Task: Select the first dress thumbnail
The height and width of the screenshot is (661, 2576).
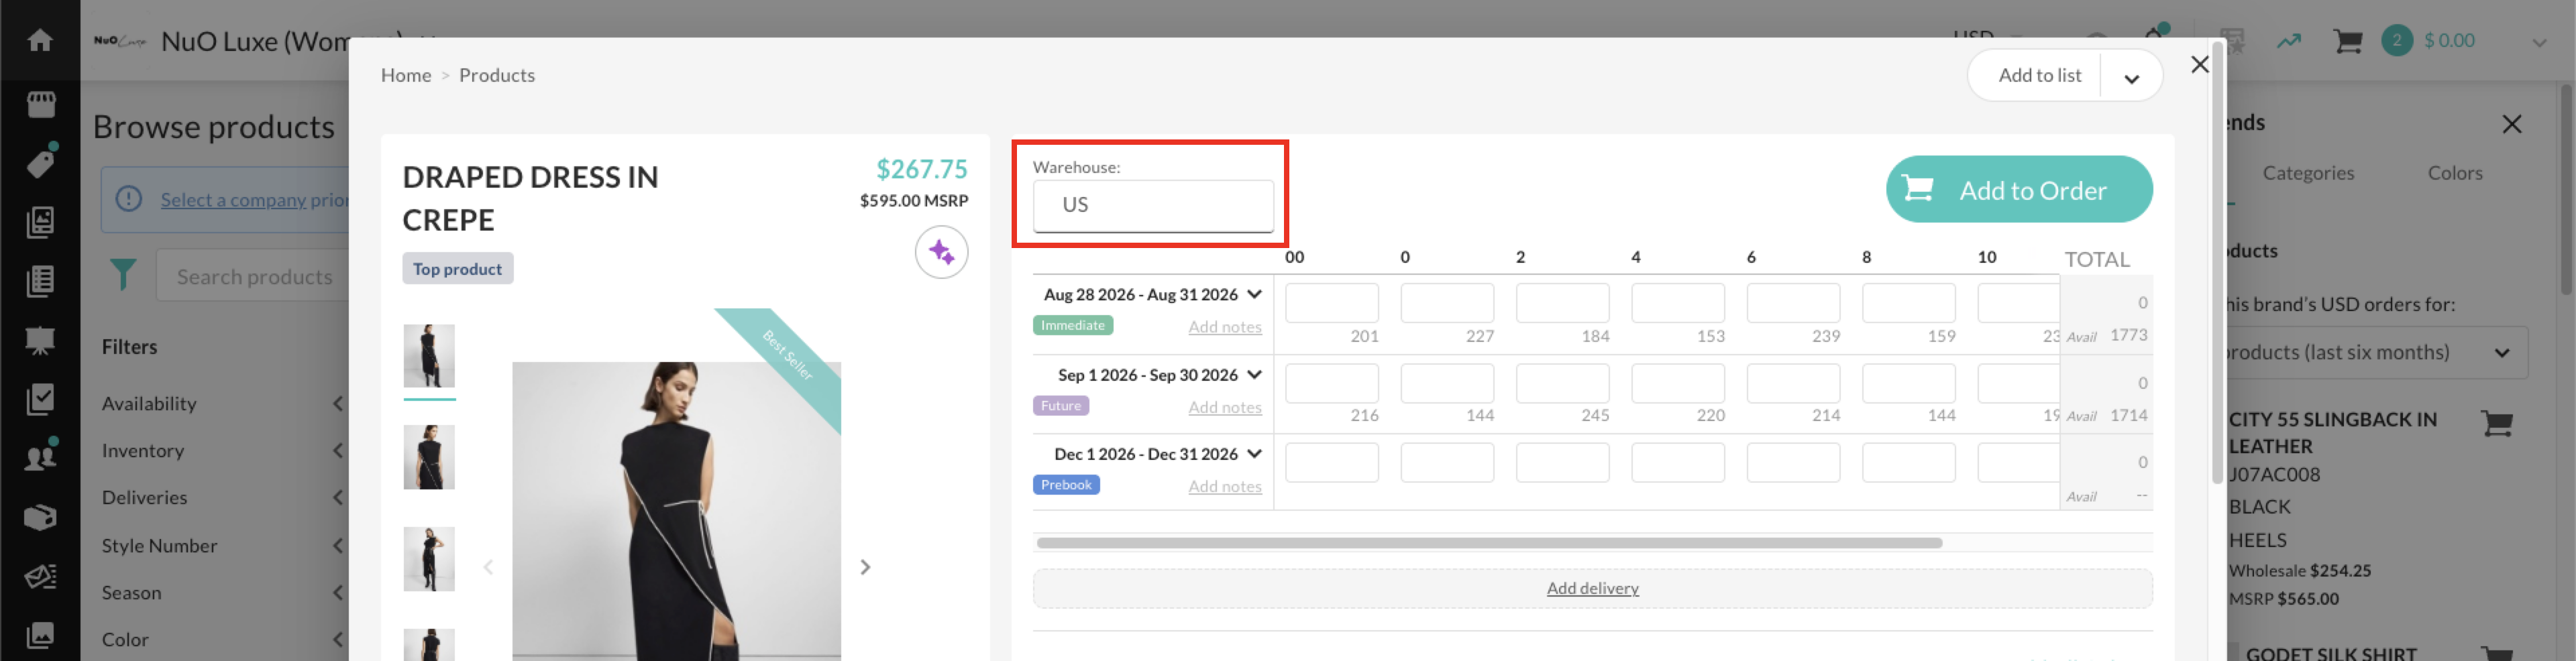Action: [x=429, y=355]
